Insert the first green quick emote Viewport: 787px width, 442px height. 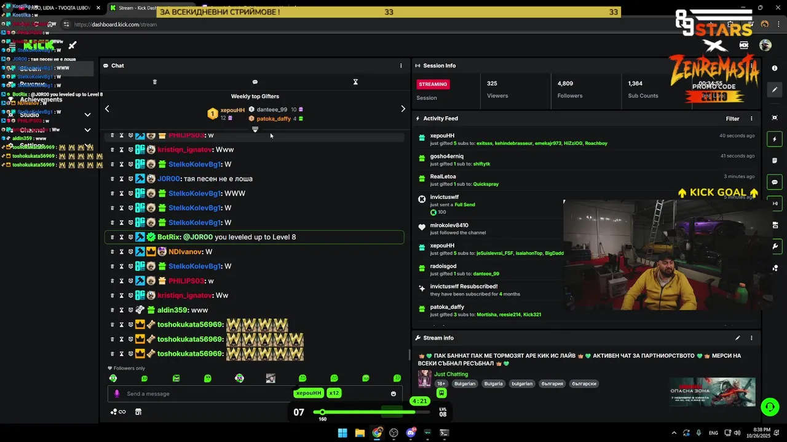coord(113,379)
